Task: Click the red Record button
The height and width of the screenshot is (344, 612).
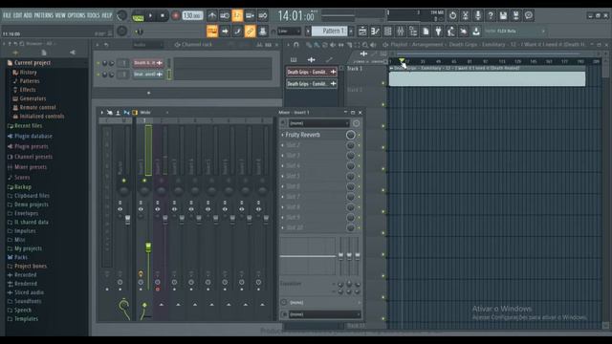Action: click(175, 16)
